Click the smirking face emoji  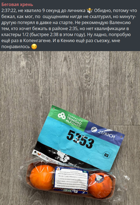click(34, 46)
